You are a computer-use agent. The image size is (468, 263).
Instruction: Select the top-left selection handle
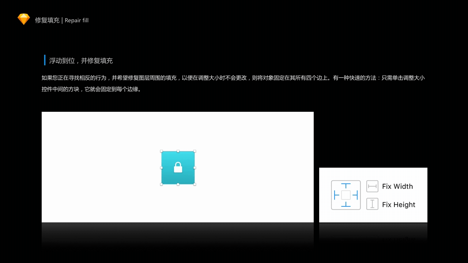[162, 151]
